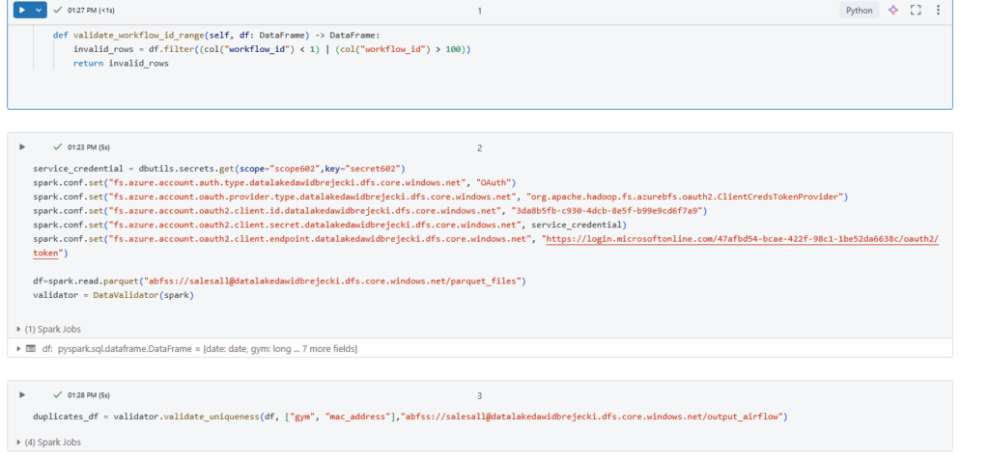Expand (4) Spark Jobs in cell 3
This screenshot has height=458, width=989.
click(x=49, y=442)
